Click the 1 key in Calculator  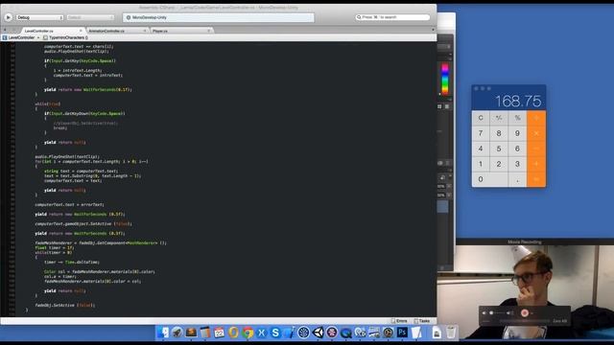coord(481,164)
